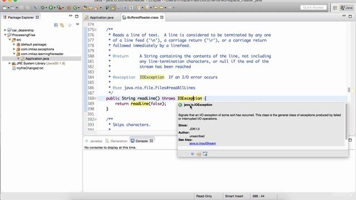
Task: Expand the JRE System Library node
Action: [9, 63]
